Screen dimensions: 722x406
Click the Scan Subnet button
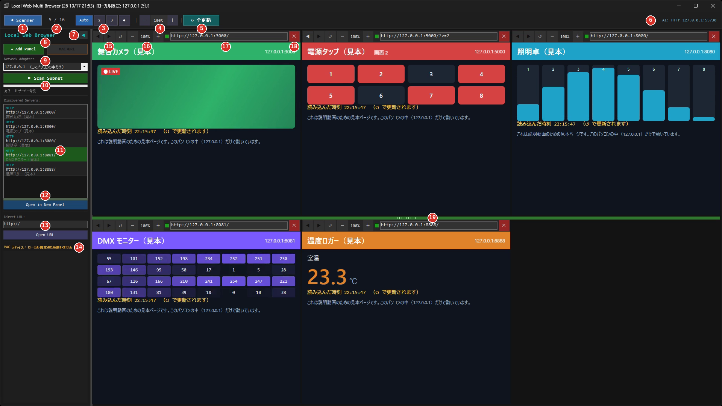click(46, 78)
